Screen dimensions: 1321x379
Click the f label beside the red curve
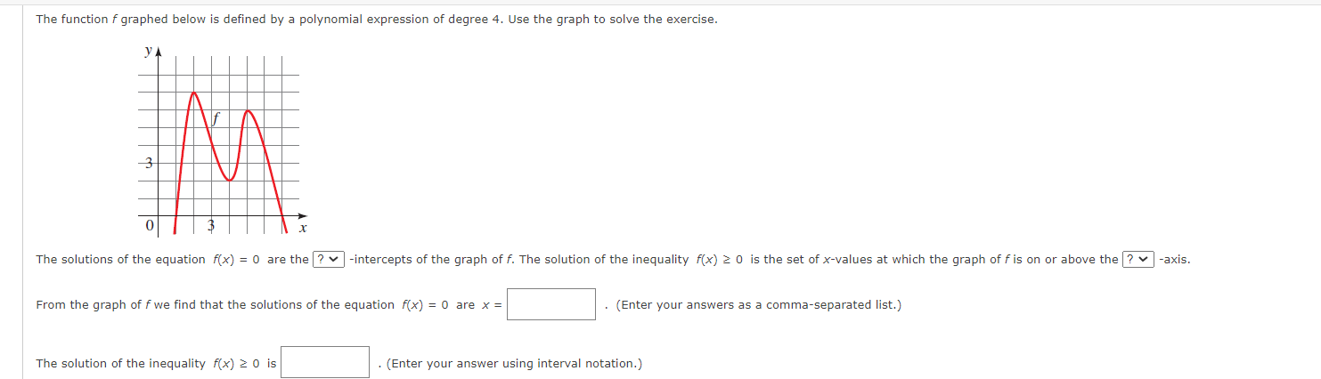216,117
